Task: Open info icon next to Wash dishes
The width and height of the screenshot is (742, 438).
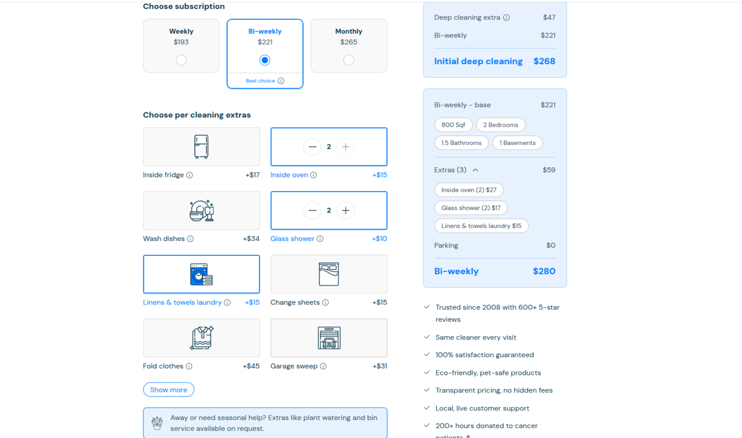Action: tap(190, 239)
